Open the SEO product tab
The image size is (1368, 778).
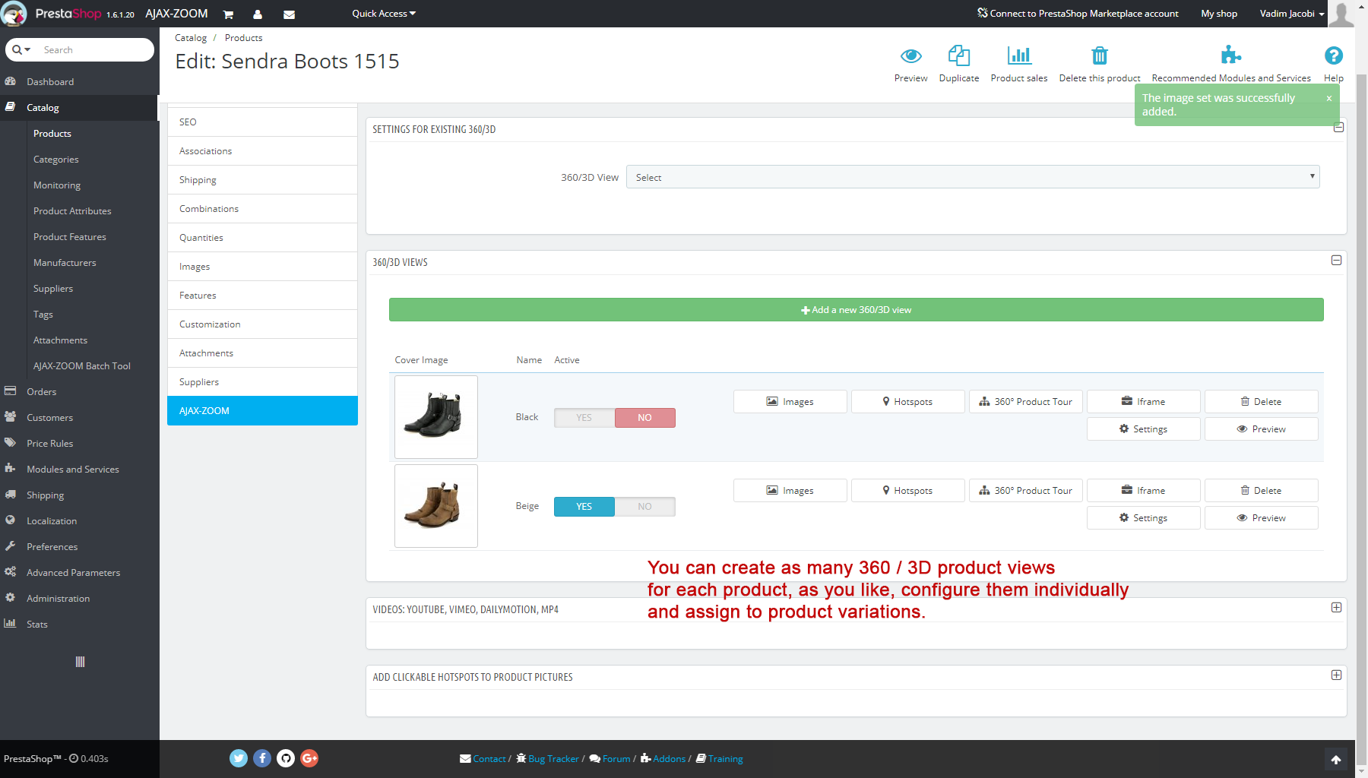click(262, 122)
